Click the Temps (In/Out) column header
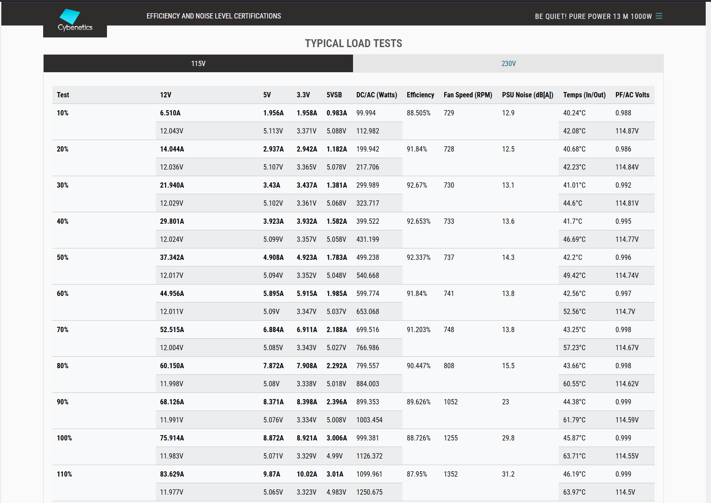The height and width of the screenshot is (503, 711). (x=584, y=95)
